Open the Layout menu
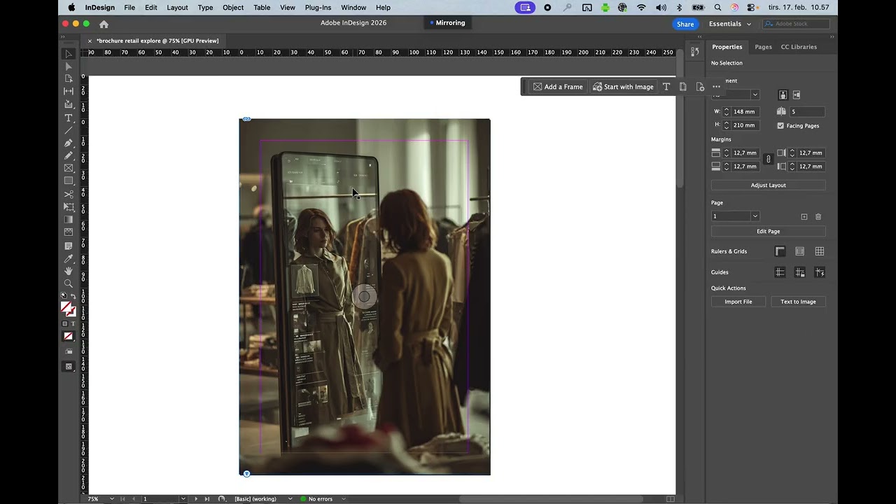 coord(177,7)
